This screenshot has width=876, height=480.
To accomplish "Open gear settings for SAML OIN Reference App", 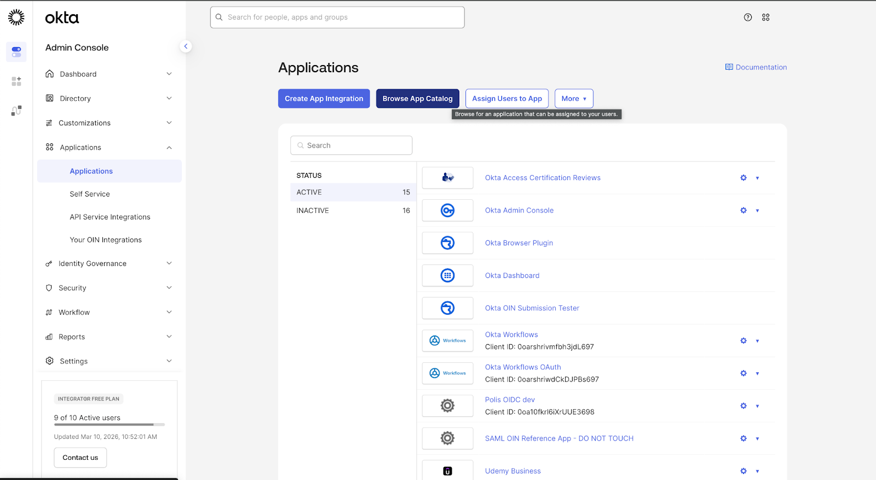I will [x=744, y=438].
